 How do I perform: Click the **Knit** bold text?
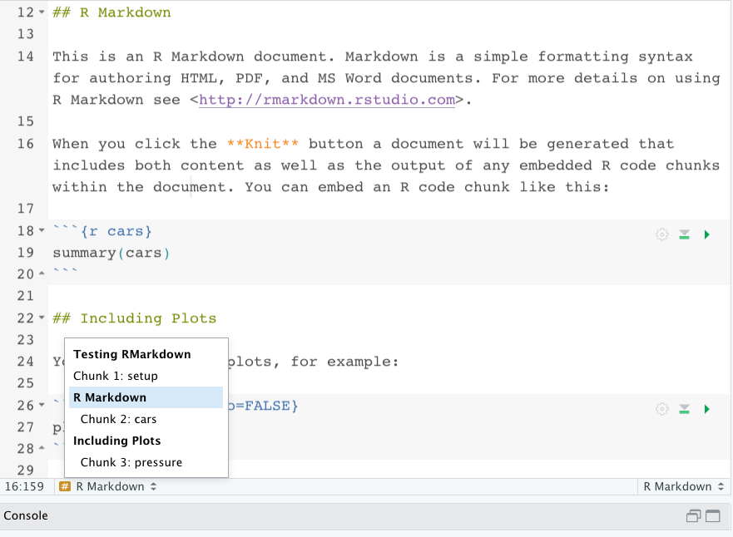(263, 144)
